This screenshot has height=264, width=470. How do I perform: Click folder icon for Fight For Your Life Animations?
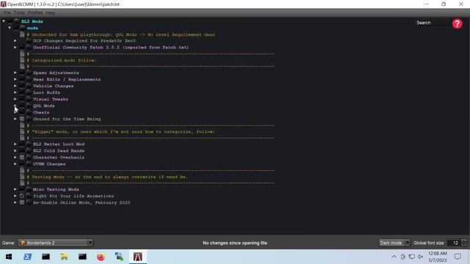[29, 196]
